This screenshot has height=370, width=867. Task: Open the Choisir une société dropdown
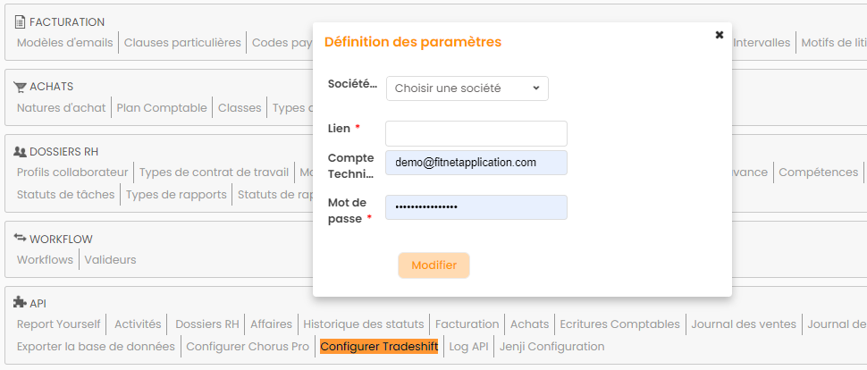(x=467, y=88)
